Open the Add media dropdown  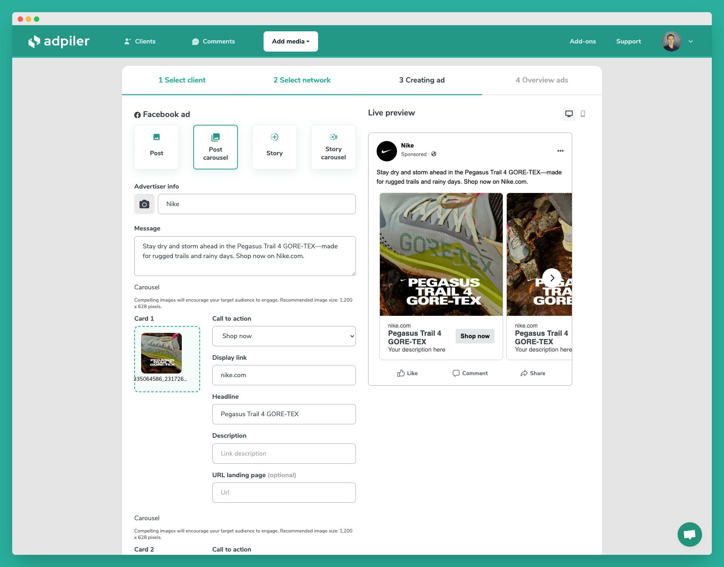tap(291, 41)
